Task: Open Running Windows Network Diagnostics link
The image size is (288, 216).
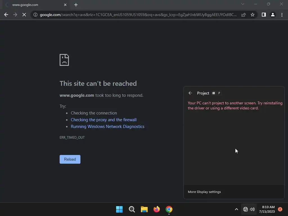Action: pos(108,127)
